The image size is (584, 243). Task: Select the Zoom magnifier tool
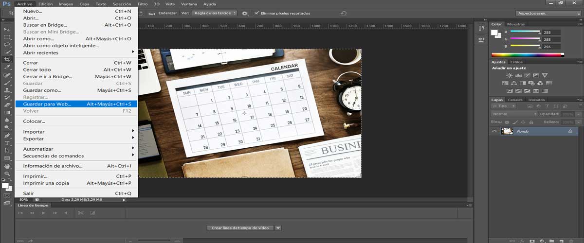click(x=7, y=173)
